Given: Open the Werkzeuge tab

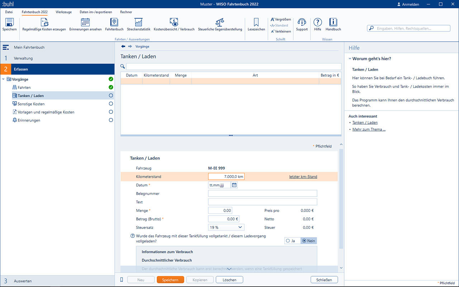Looking at the screenshot, I should tap(63, 12).
